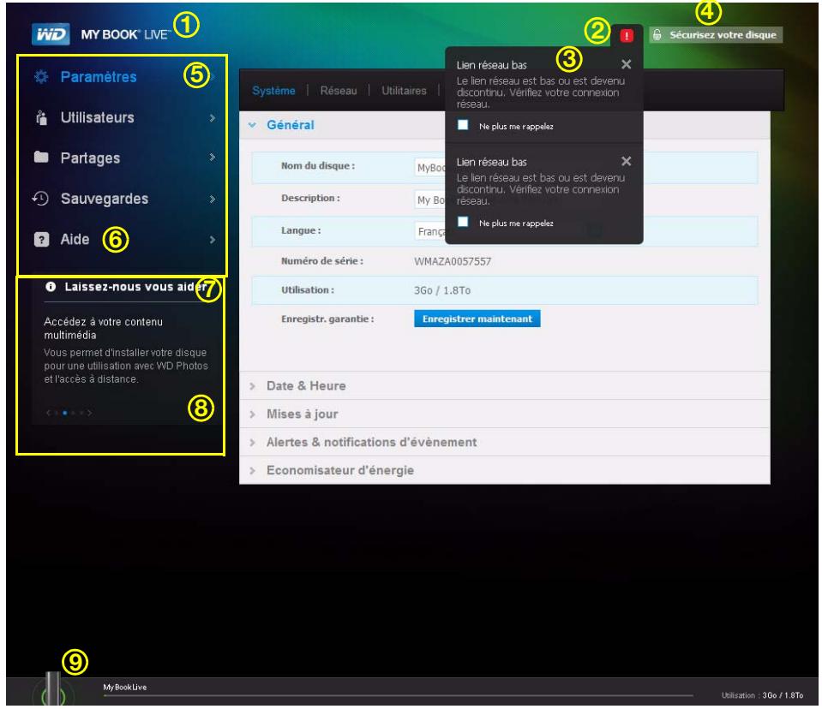Check Ne plus me rappelez in first alert
The height and width of the screenshot is (709, 822).
463,125
